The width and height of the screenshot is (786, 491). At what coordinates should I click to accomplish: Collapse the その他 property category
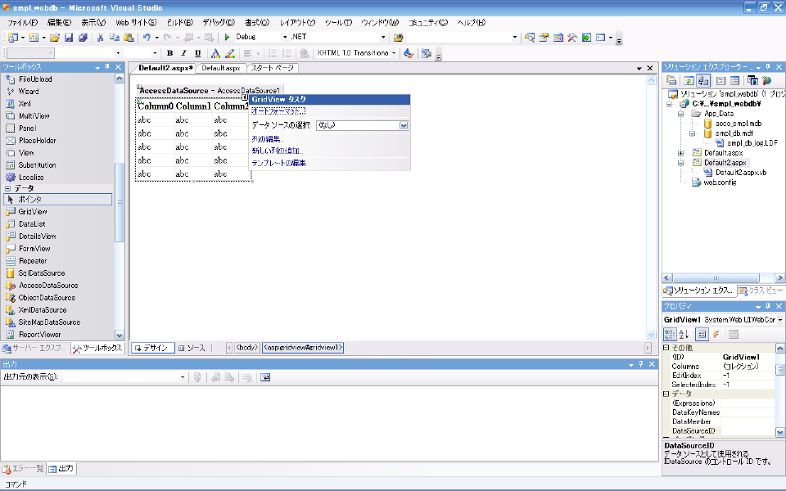[x=666, y=347]
